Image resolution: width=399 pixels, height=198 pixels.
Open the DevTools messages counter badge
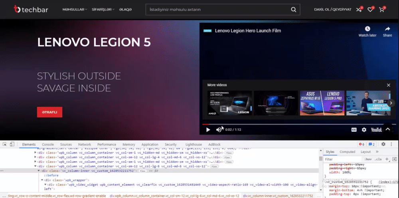[372, 144]
